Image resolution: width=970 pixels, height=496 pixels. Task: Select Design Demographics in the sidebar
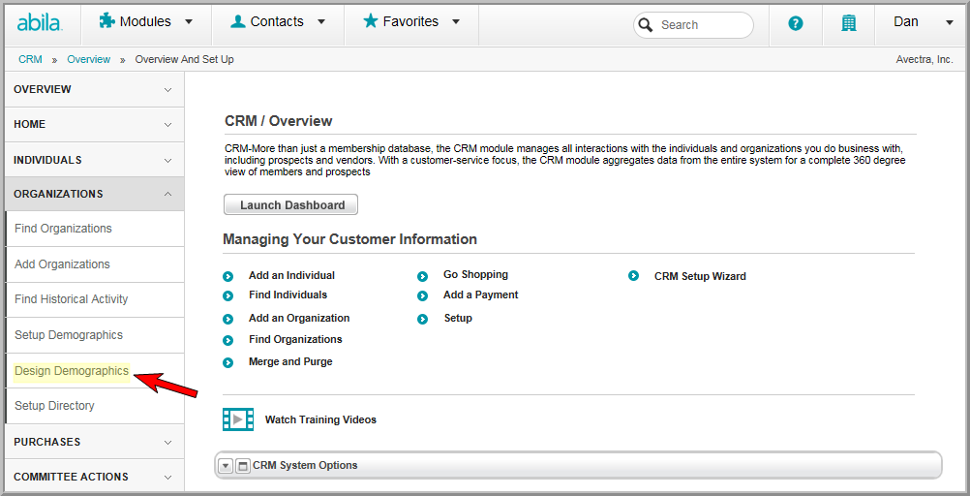72,371
